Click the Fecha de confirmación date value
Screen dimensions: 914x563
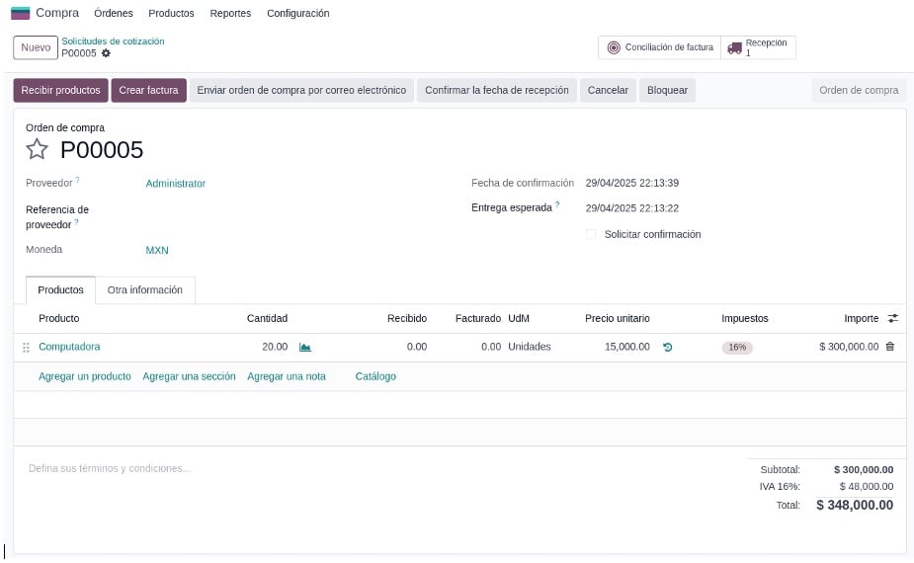pyautogui.click(x=631, y=183)
